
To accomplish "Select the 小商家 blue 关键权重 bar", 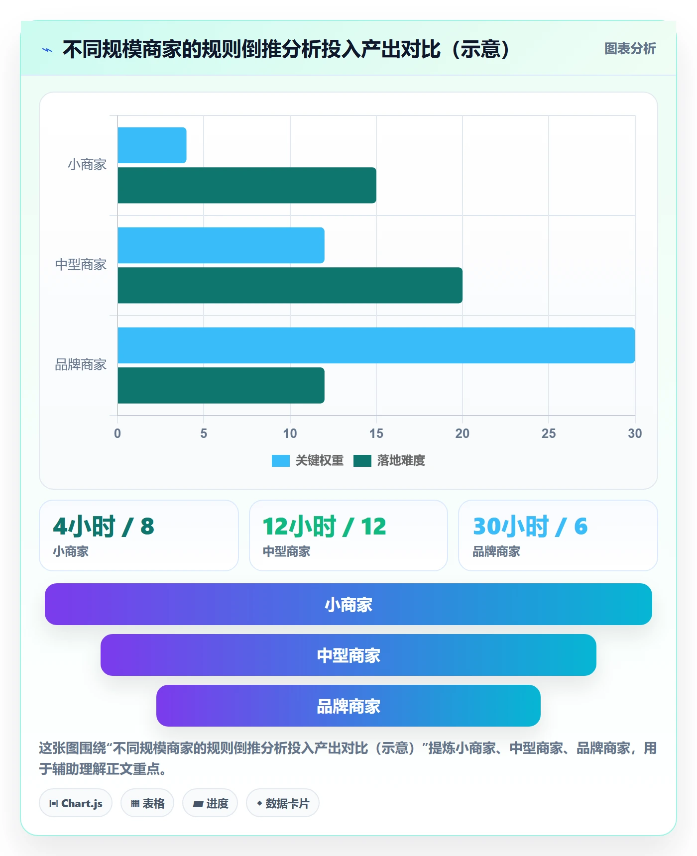I will 152,145.
